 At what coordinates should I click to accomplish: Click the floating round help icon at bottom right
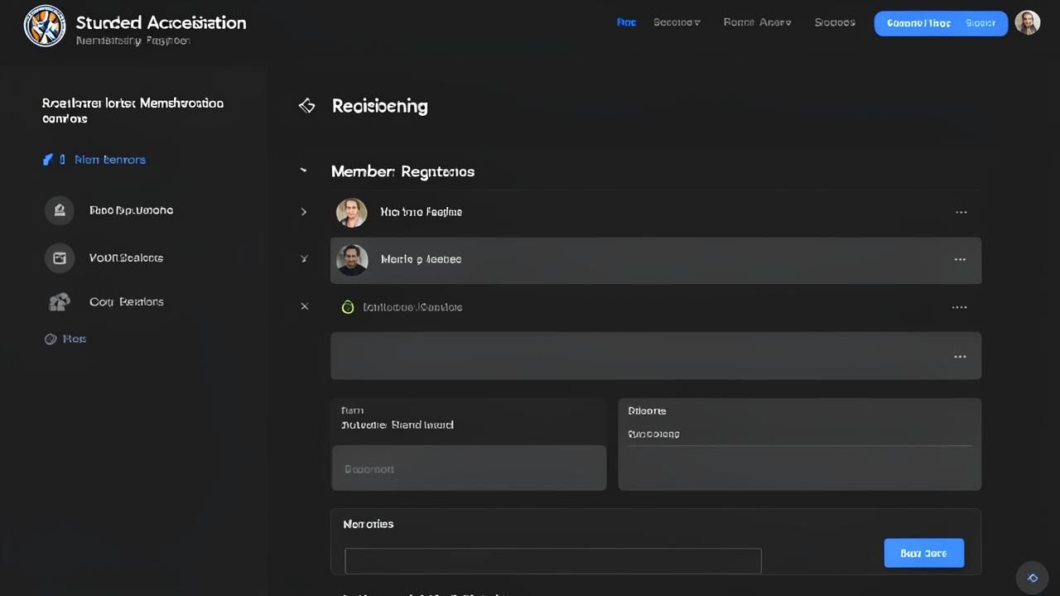(1032, 578)
